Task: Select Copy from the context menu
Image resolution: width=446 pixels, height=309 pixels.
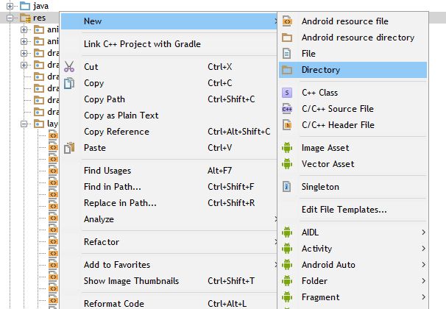Action: (x=169, y=83)
